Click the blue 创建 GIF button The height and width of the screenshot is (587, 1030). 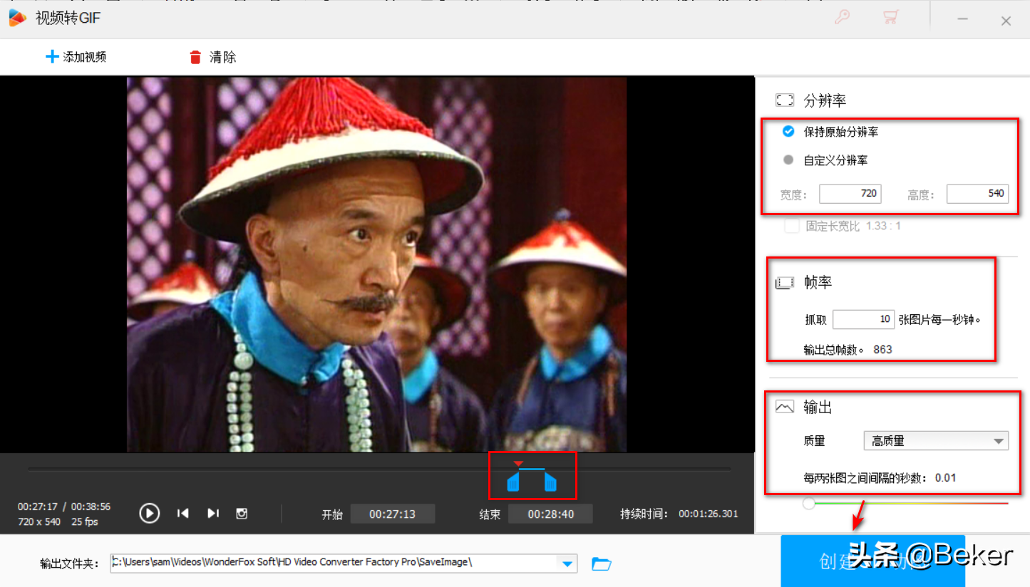[872, 561]
